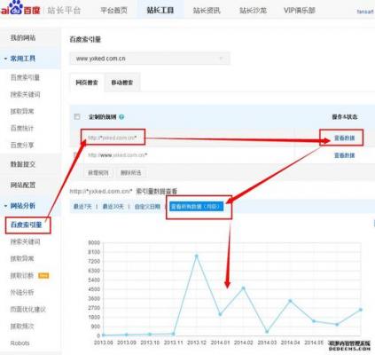Show data for 最近7天
Image resolution: width=375 pixels, height=355 pixels.
(82, 207)
